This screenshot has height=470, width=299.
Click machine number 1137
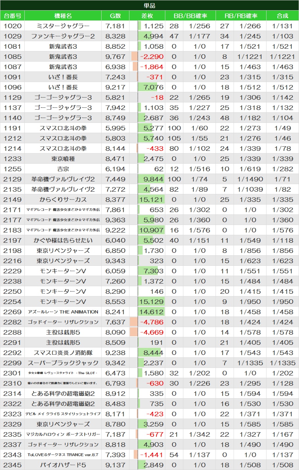(x=12, y=108)
